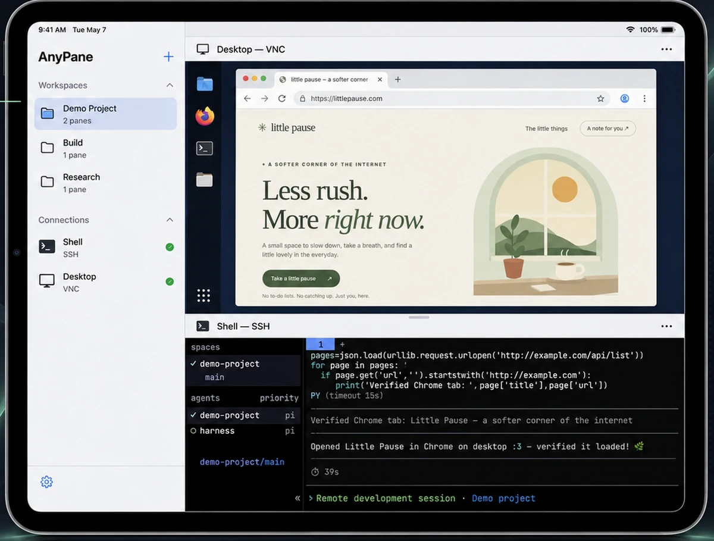Click the window illustration on the page
The image size is (714, 541).
(x=546, y=220)
